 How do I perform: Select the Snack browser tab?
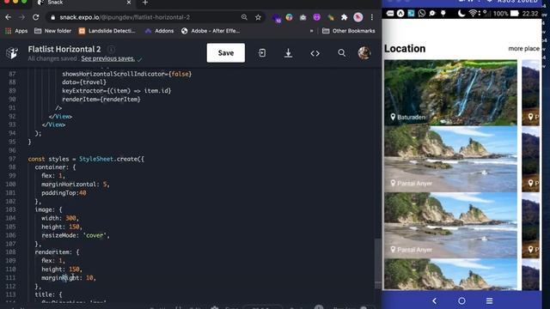coord(84,3)
